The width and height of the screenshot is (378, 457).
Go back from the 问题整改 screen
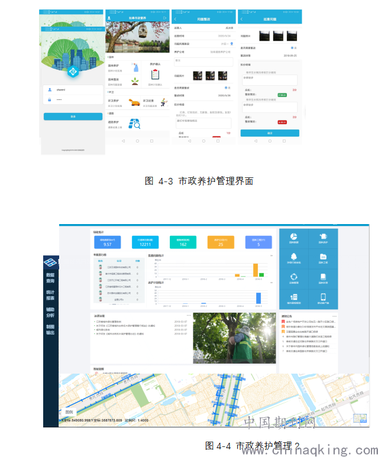tap(175, 19)
